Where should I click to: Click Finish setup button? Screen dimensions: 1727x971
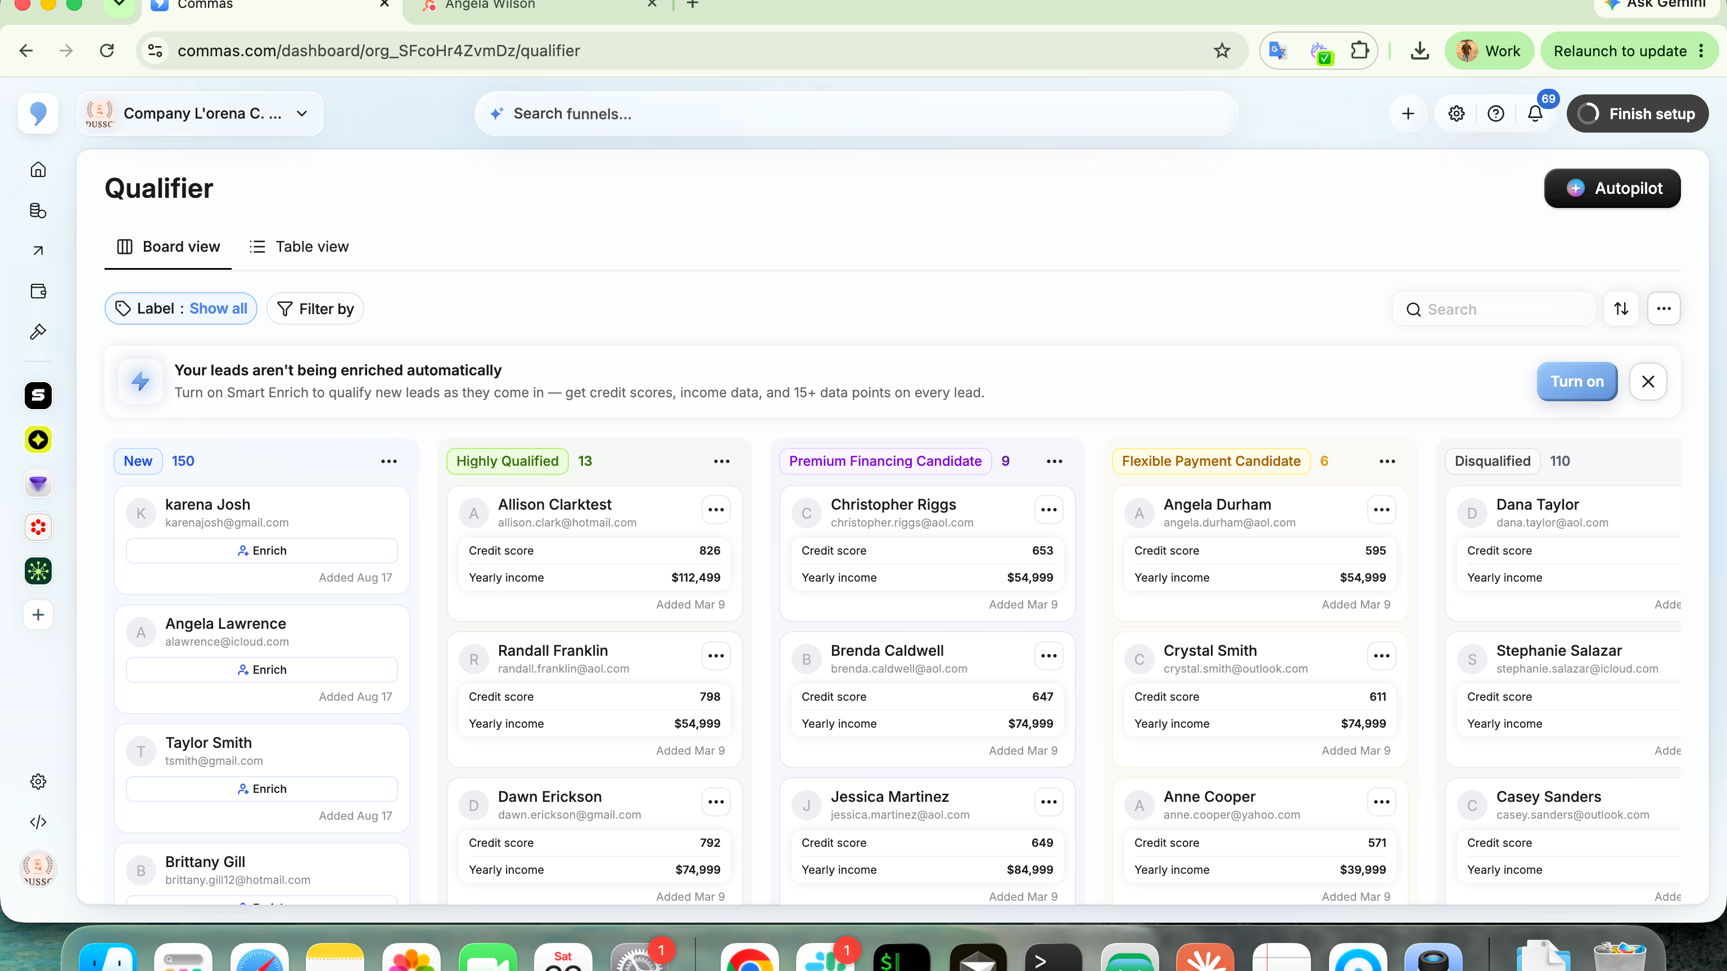1637,114
